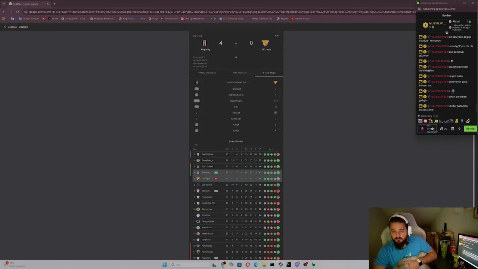Image resolution: width=478 pixels, height=269 pixels.
Task: Open Microsoft Edge from the taskbar
Action: (x=256, y=265)
